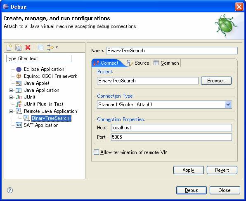The width and height of the screenshot is (246, 201).
Task: Click the Java Application icon
Action: (x=19, y=90)
